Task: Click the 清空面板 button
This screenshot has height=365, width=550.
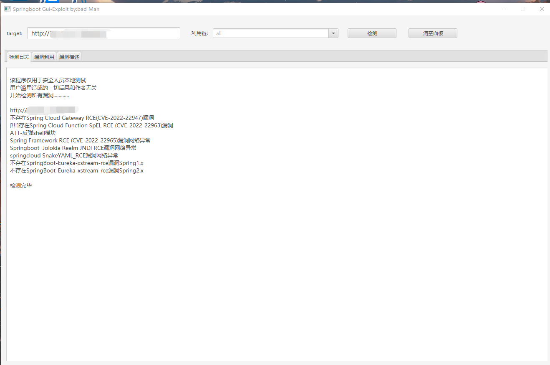Action: [433, 33]
